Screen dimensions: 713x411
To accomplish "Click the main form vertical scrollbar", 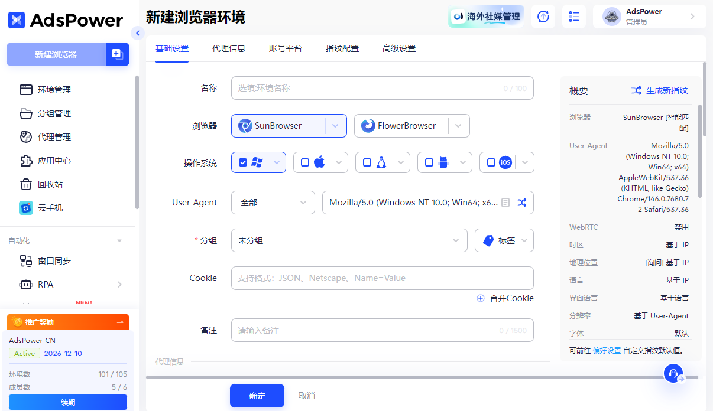I will 704,100.
